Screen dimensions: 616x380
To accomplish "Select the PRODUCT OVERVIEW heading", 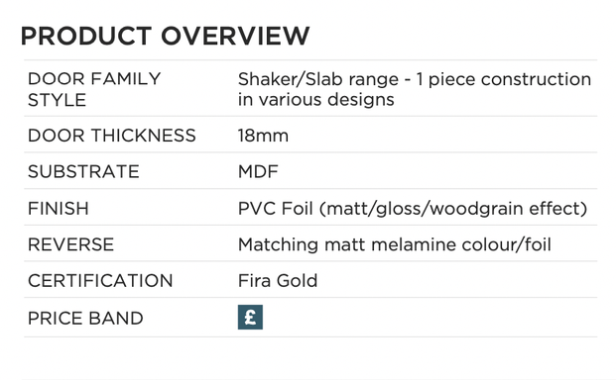I will 165,36.
